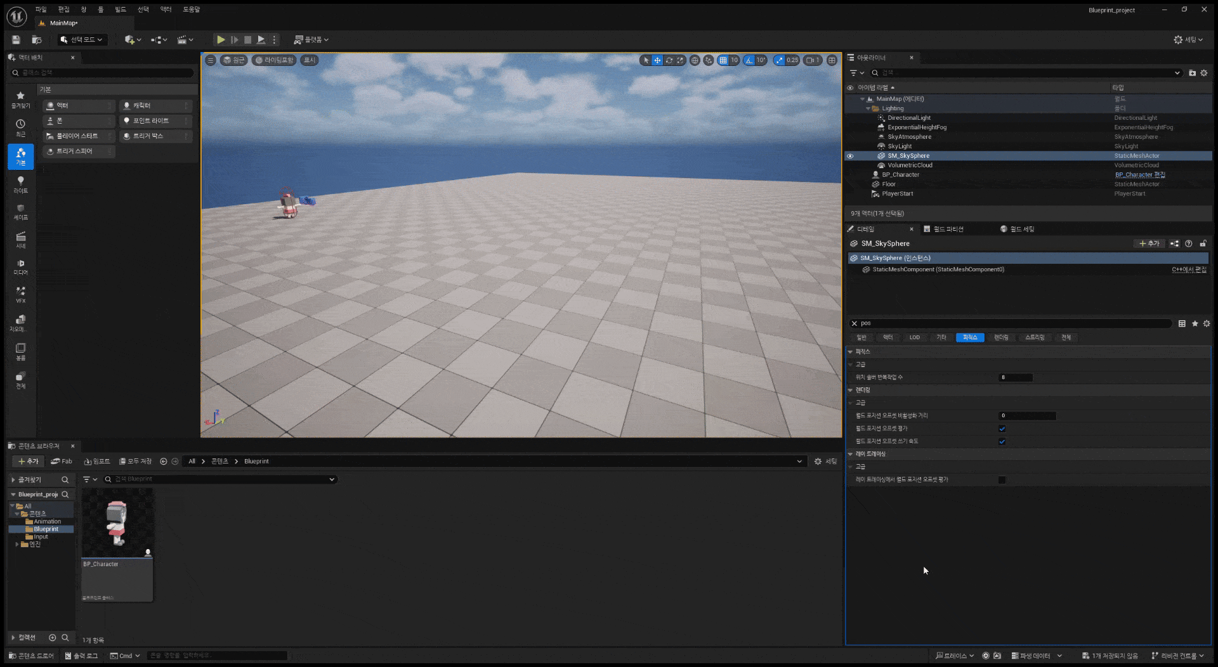Viewport: 1218px width, 667px height.
Task: Open the BP_Character asset thumbnail
Action: [x=117, y=523]
